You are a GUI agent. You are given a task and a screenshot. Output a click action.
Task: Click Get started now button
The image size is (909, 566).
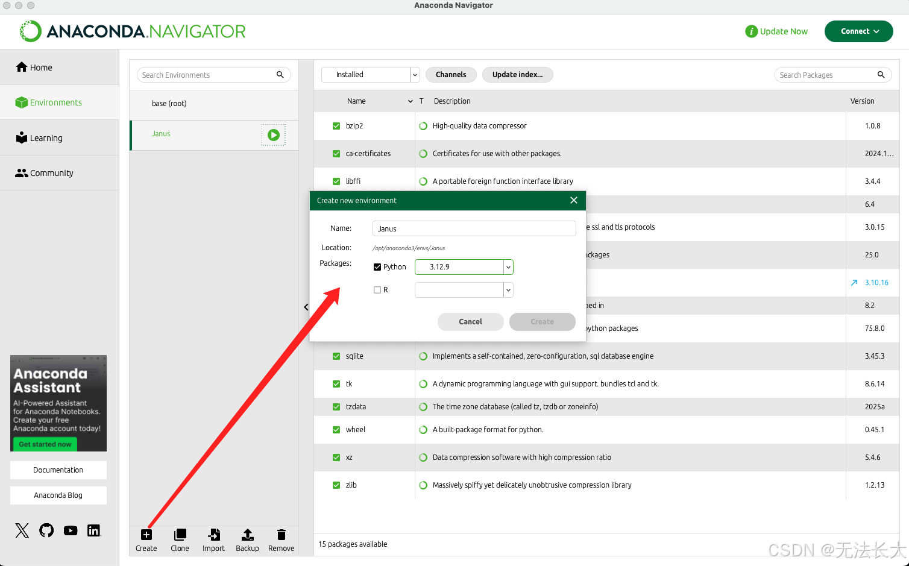point(45,444)
